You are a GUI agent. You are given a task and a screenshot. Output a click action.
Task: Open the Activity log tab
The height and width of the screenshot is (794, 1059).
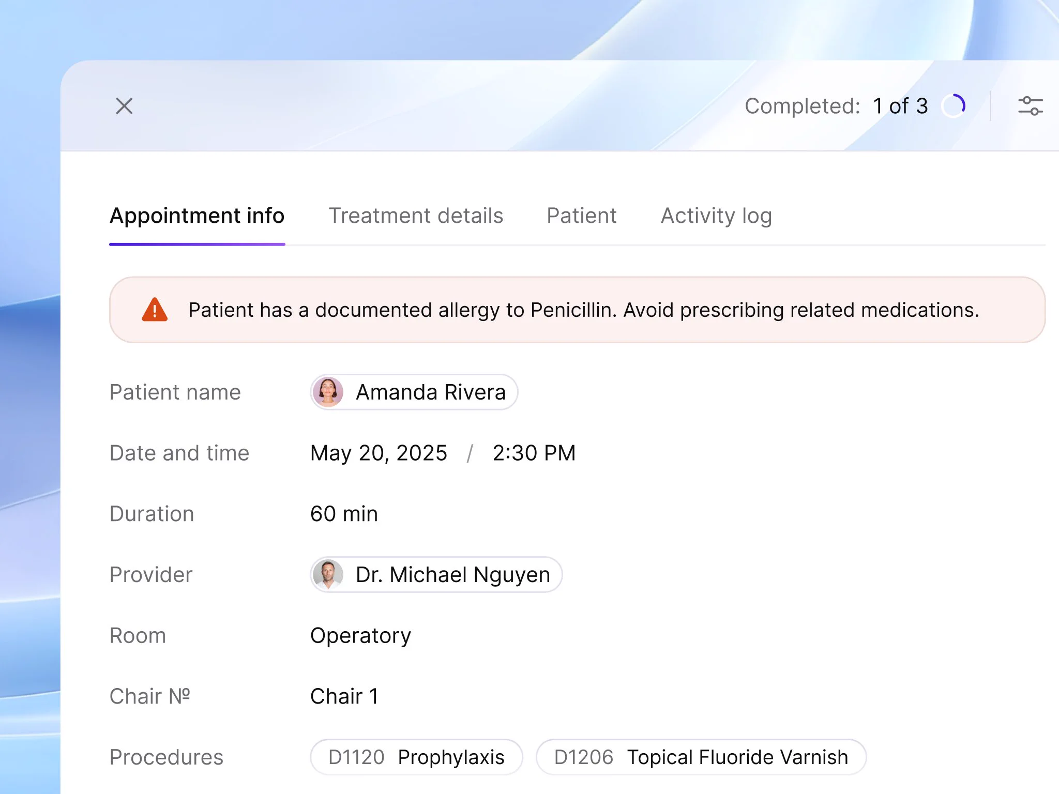point(716,216)
